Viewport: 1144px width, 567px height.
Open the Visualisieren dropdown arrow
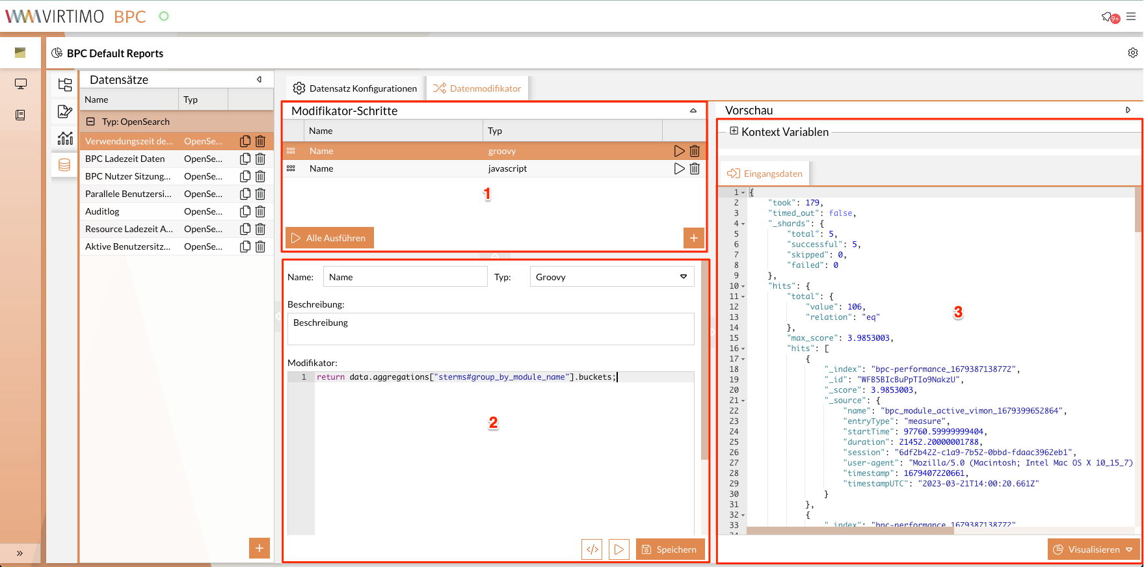point(1129,549)
